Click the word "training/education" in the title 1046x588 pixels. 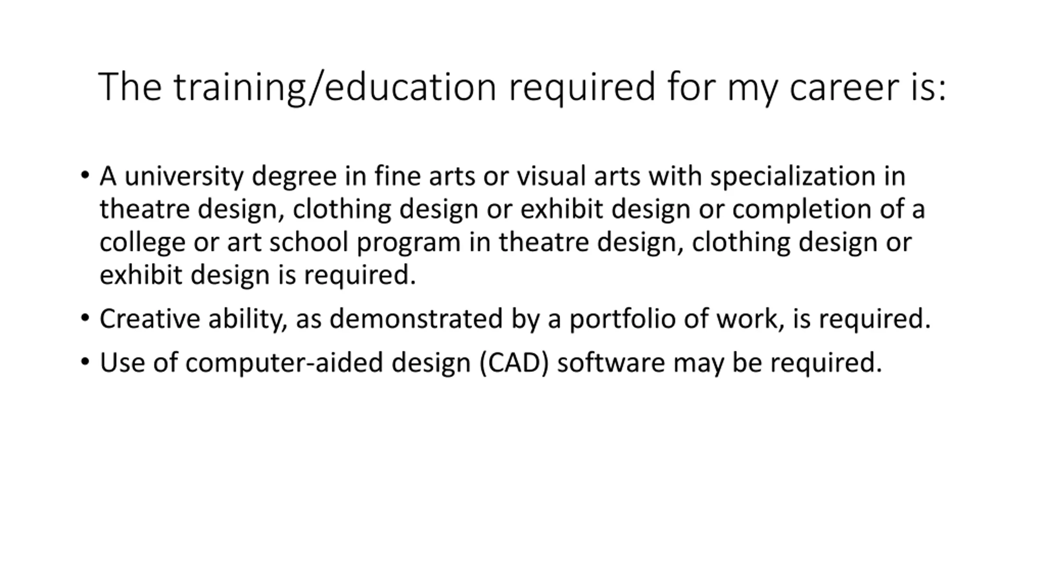pos(335,87)
